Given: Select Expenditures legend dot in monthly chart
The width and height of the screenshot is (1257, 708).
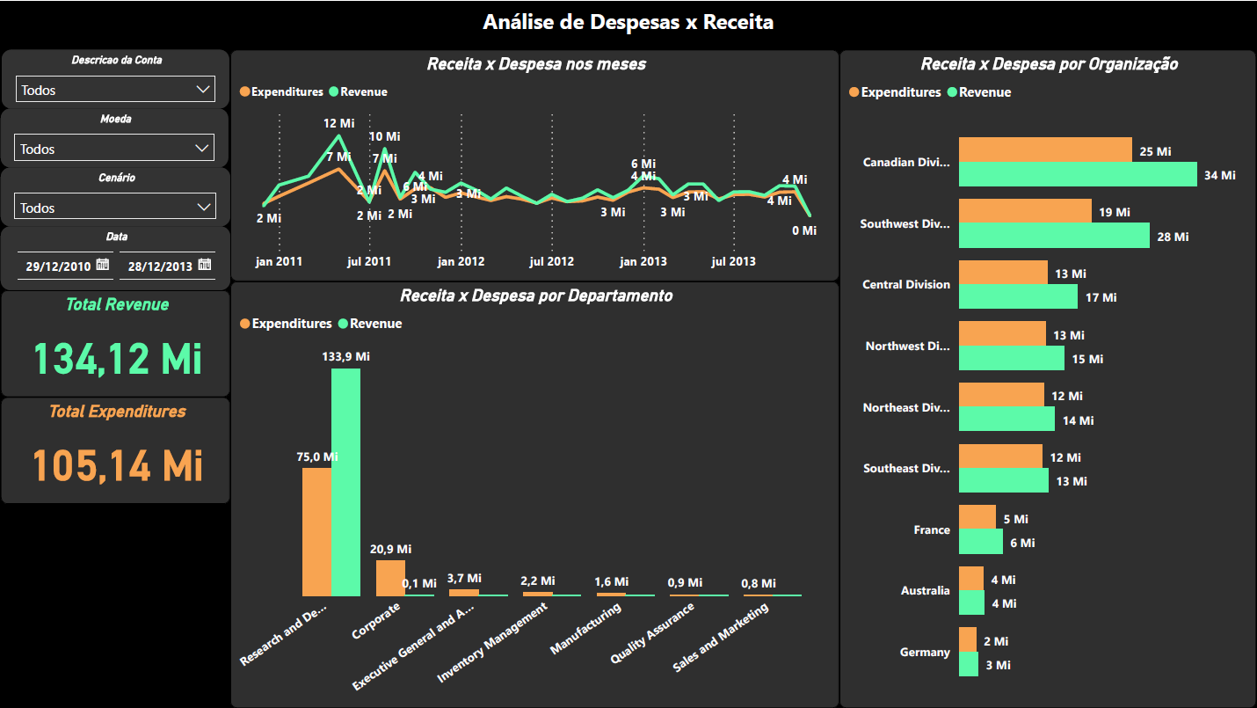Looking at the screenshot, I should click(245, 91).
